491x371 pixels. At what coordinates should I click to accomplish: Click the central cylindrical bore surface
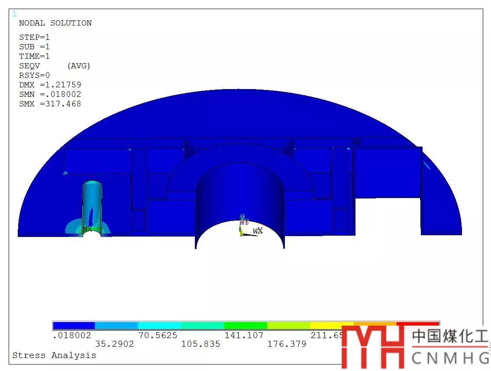point(240,195)
